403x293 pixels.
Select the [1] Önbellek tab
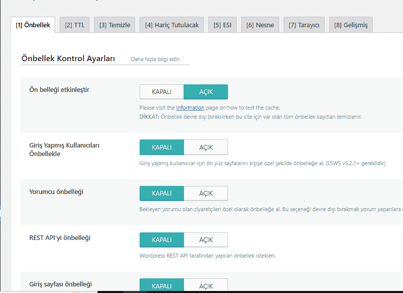click(33, 25)
